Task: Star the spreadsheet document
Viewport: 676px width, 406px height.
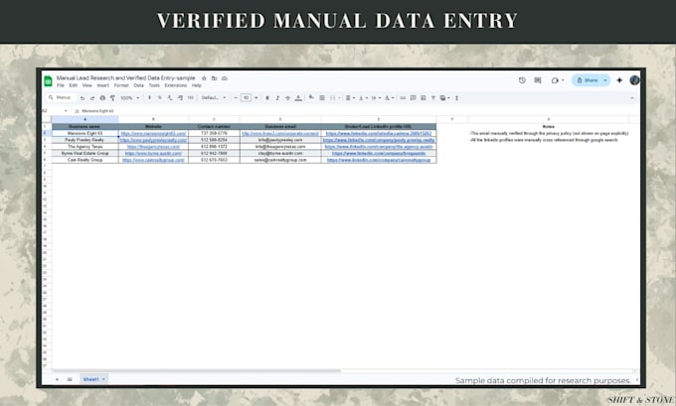Action: (204, 78)
